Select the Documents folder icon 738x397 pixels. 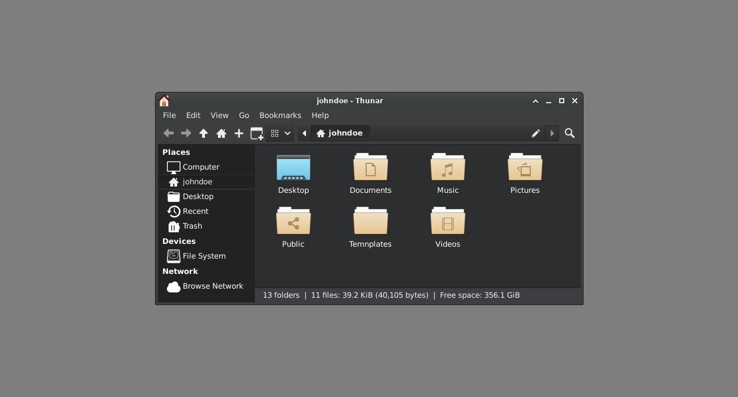click(x=371, y=167)
